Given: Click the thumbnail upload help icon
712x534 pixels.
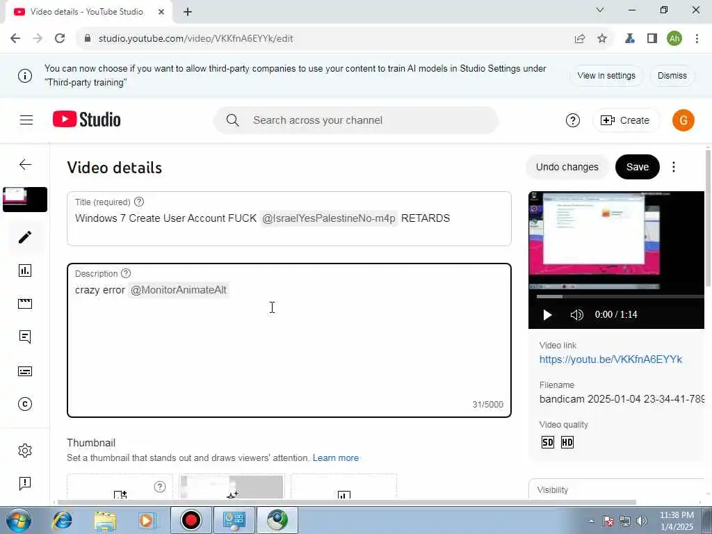Looking at the screenshot, I should (x=160, y=487).
